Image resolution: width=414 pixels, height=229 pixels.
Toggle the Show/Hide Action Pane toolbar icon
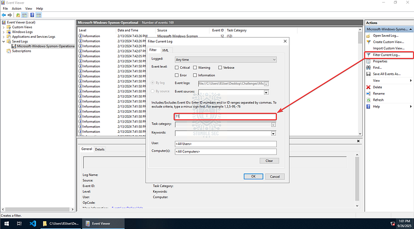(x=38, y=15)
